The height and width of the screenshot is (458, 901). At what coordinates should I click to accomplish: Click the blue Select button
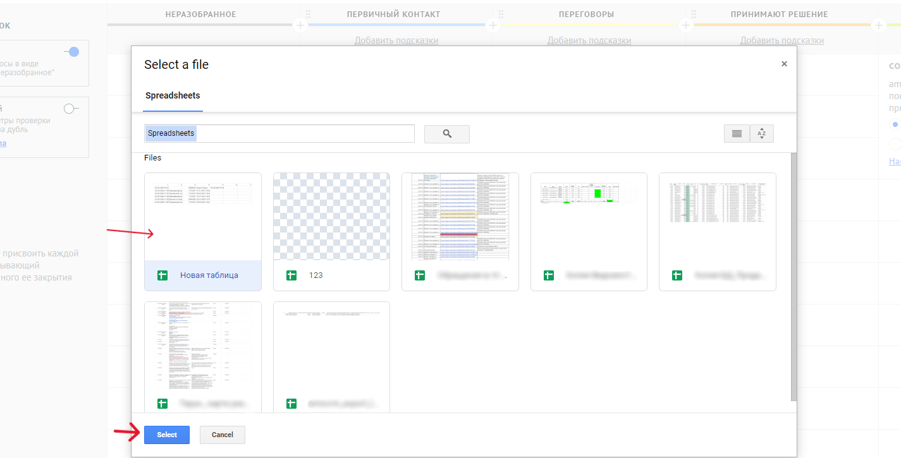tap(167, 435)
